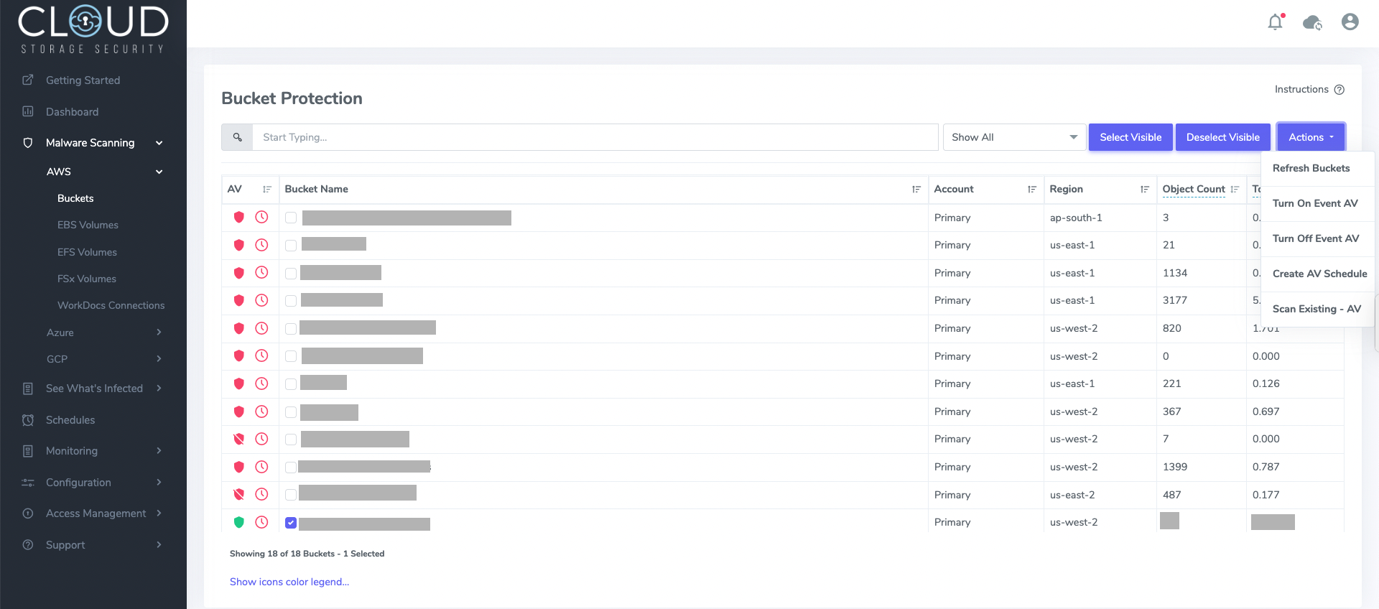
Task: Open the Show All filter dropdown
Action: [1013, 137]
